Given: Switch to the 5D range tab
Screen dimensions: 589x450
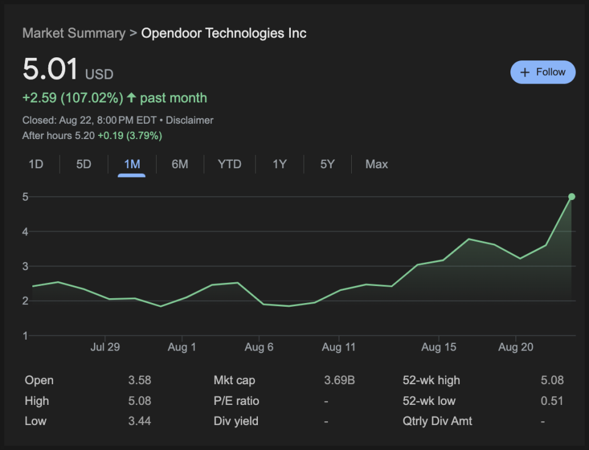Looking at the screenshot, I should tap(84, 164).
